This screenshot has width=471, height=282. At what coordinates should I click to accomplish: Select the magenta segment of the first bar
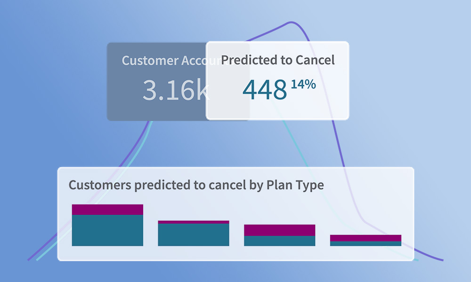(x=107, y=210)
